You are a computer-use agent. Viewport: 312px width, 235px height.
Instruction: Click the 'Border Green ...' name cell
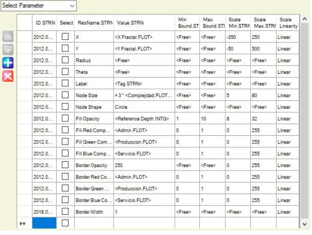(94, 188)
